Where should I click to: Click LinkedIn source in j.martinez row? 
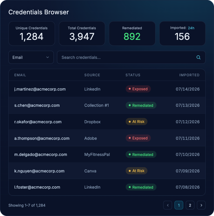[x=92, y=89]
